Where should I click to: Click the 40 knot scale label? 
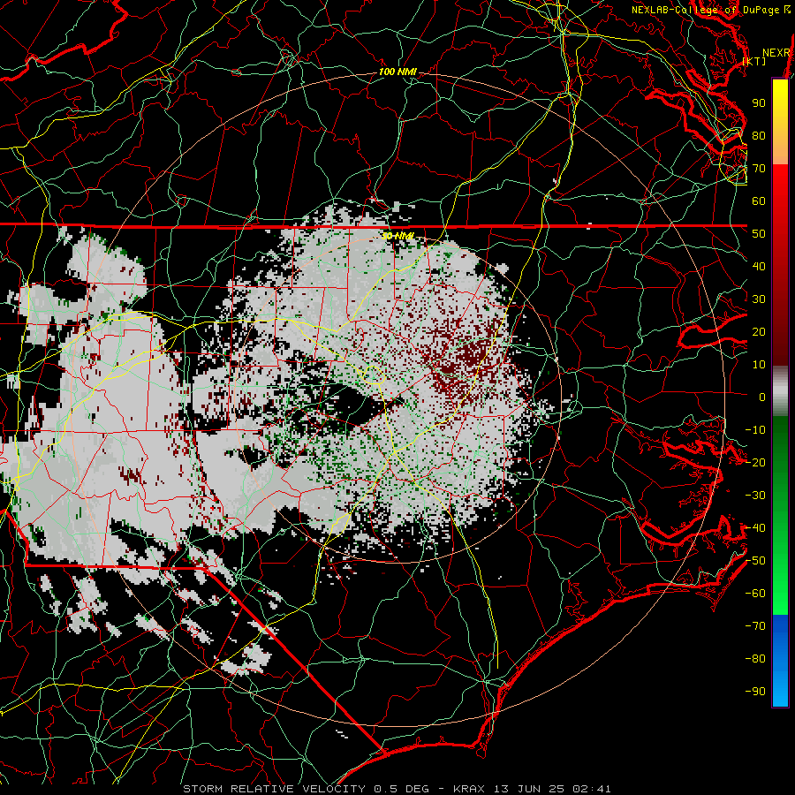(x=759, y=267)
